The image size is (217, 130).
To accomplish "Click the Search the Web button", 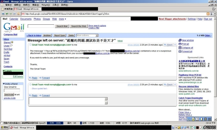I will pyautogui.click(x=79, y=26).
